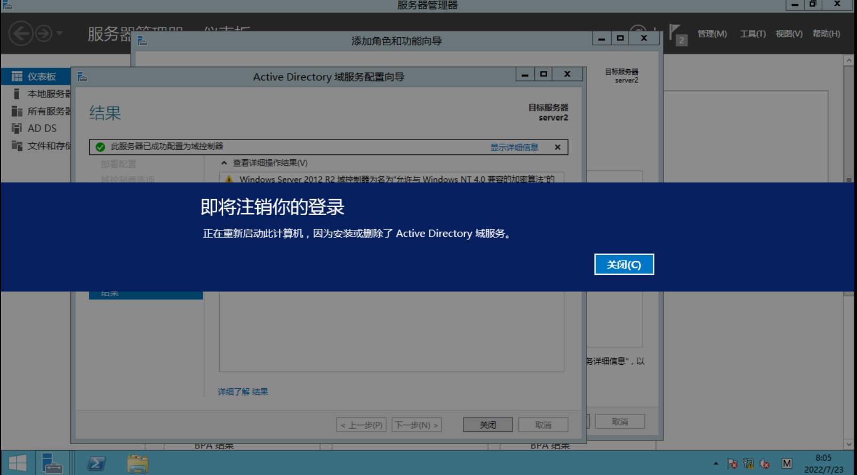
Task: Click the input method M indicator
Action: point(787,464)
